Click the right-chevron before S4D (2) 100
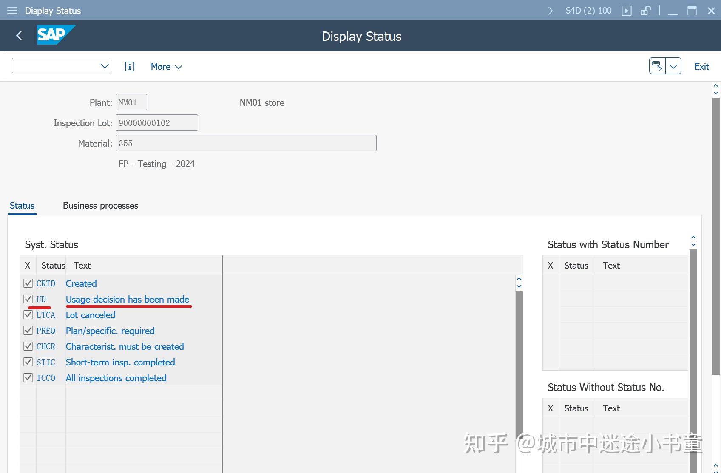This screenshot has width=721, height=473. (550, 10)
